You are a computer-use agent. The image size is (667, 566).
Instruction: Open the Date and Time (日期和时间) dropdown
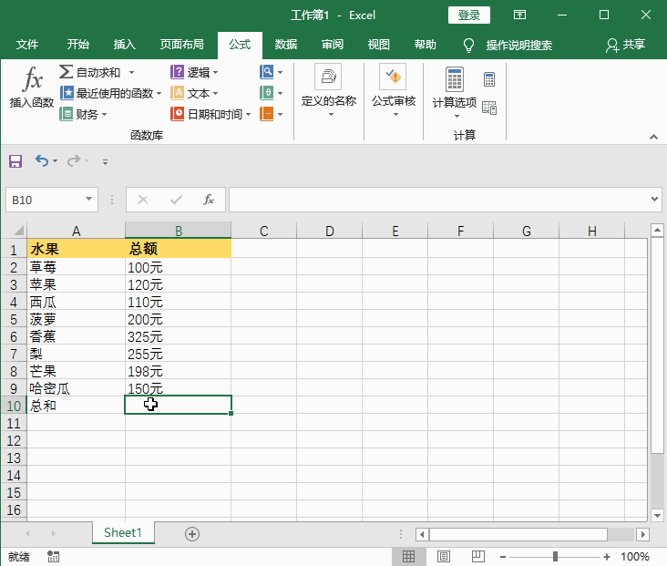tap(210, 114)
